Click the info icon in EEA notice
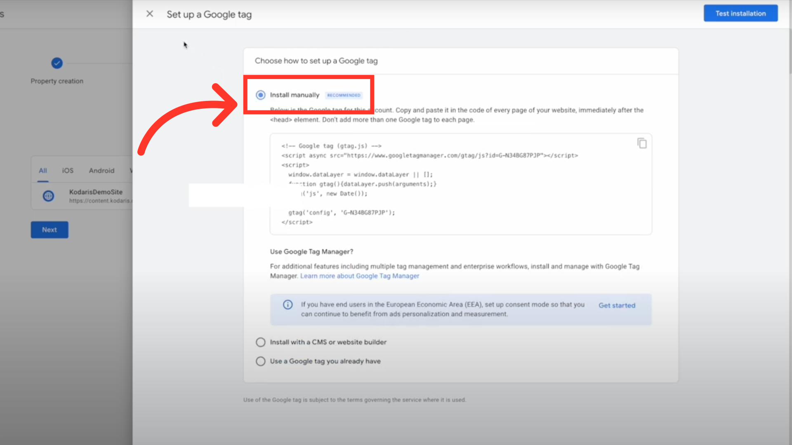Viewport: 792px width, 445px height. [x=288, y=305]
